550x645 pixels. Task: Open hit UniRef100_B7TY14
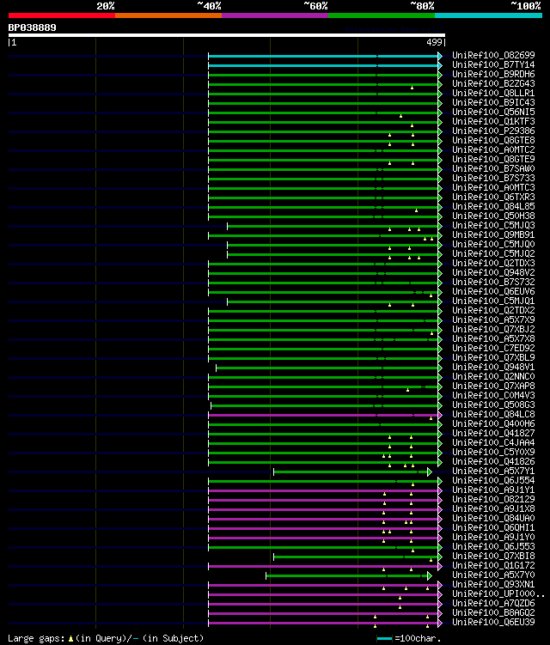click(493, 64)
